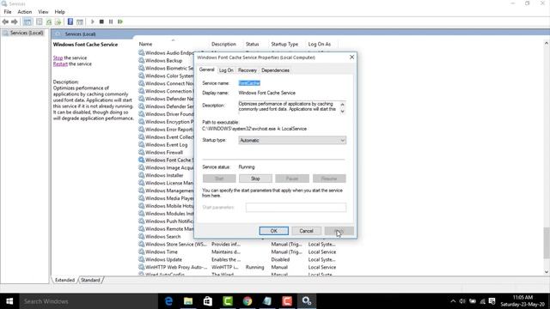Open the Store taskbar icon
This screenshot has height=309, width=550.
208,301
